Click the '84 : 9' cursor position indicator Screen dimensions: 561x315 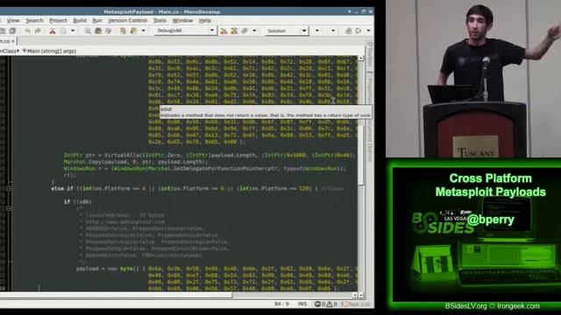(281, 304)
